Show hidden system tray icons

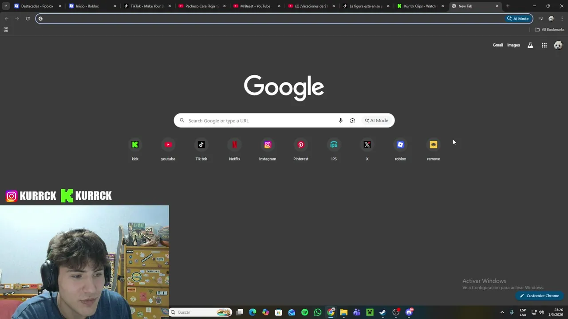pyautogui.click(x=502, y=312)
